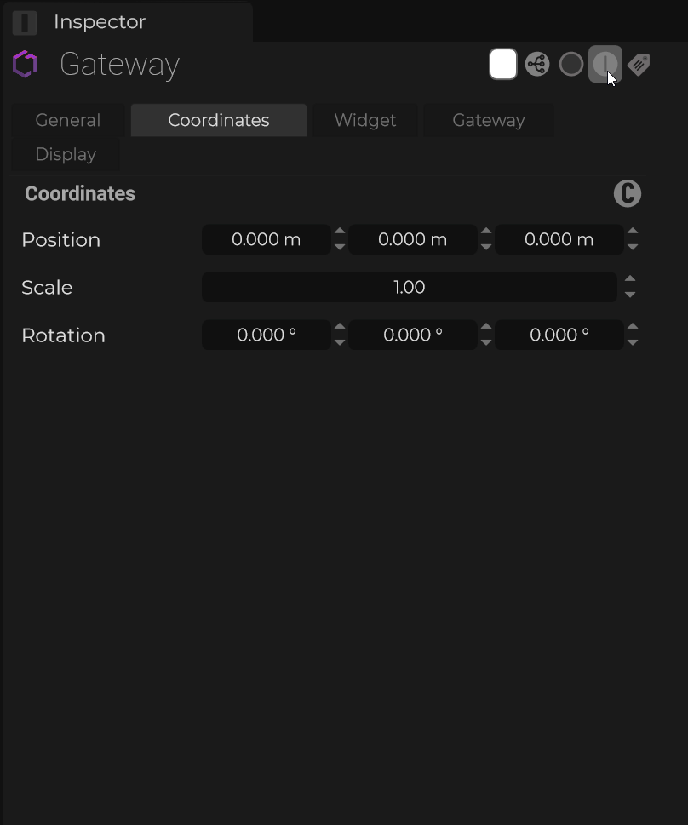This screenshot has height=825, width=688.
Task: Toggle the highlighted vertical-bar circle icon
Action: [x=605, y=65]
